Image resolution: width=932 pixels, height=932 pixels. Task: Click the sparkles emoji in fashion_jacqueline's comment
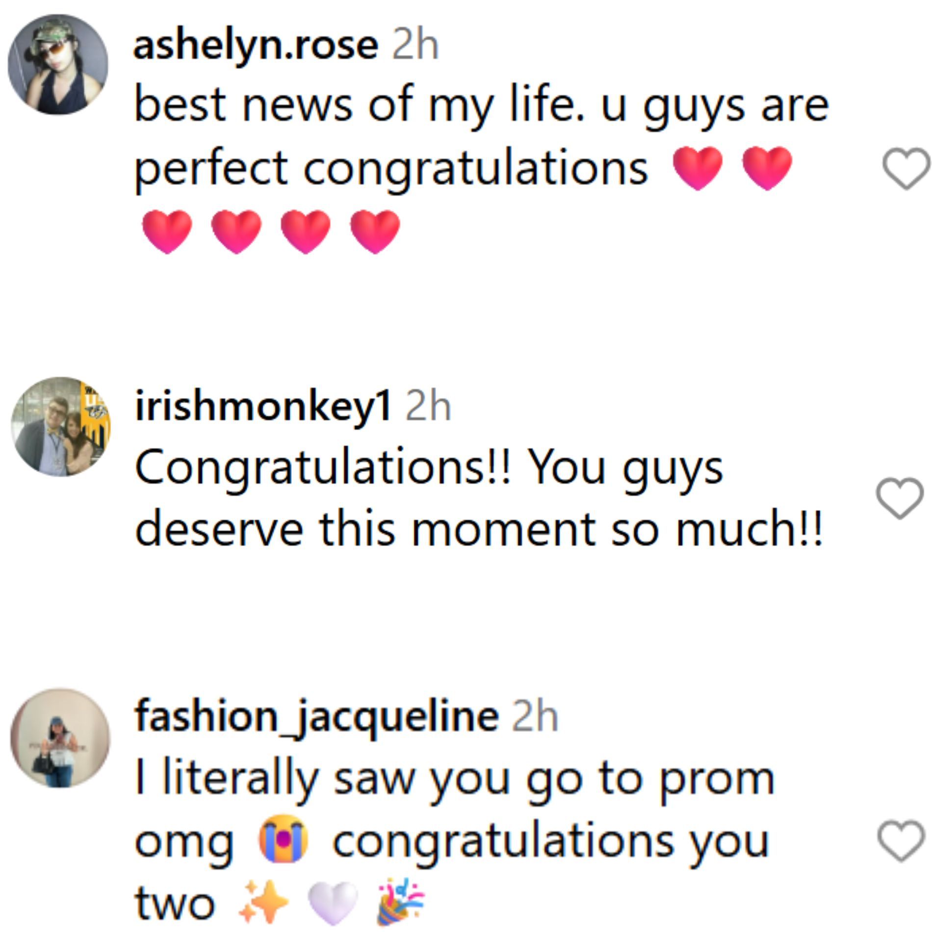point(263,902)
